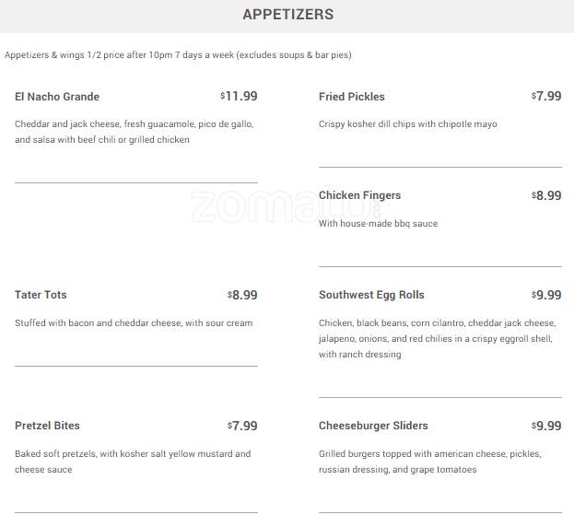Screen dimensions: 574x515
Task: Click the house-made bbq sauce description
Action: pyautogui.click(x=378, y=224)
